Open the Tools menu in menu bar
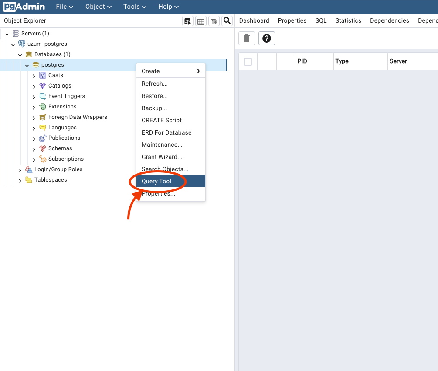This screenshot has width=438, height=371. pyautogui.click(x=135, y=7)
